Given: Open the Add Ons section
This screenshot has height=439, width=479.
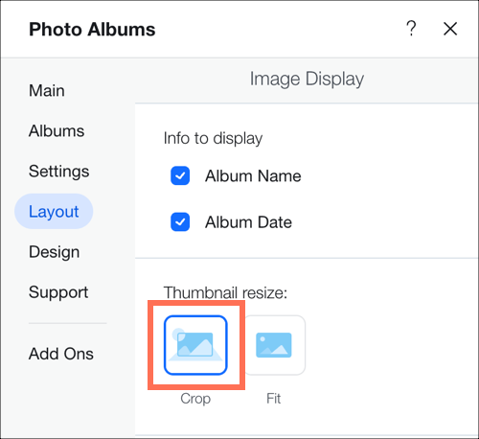Looking at the screenshot, I should (x=61, y=354).
